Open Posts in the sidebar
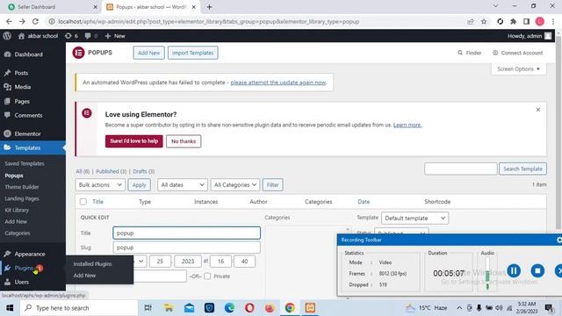562x316 pixels. [x=16, y=73]
